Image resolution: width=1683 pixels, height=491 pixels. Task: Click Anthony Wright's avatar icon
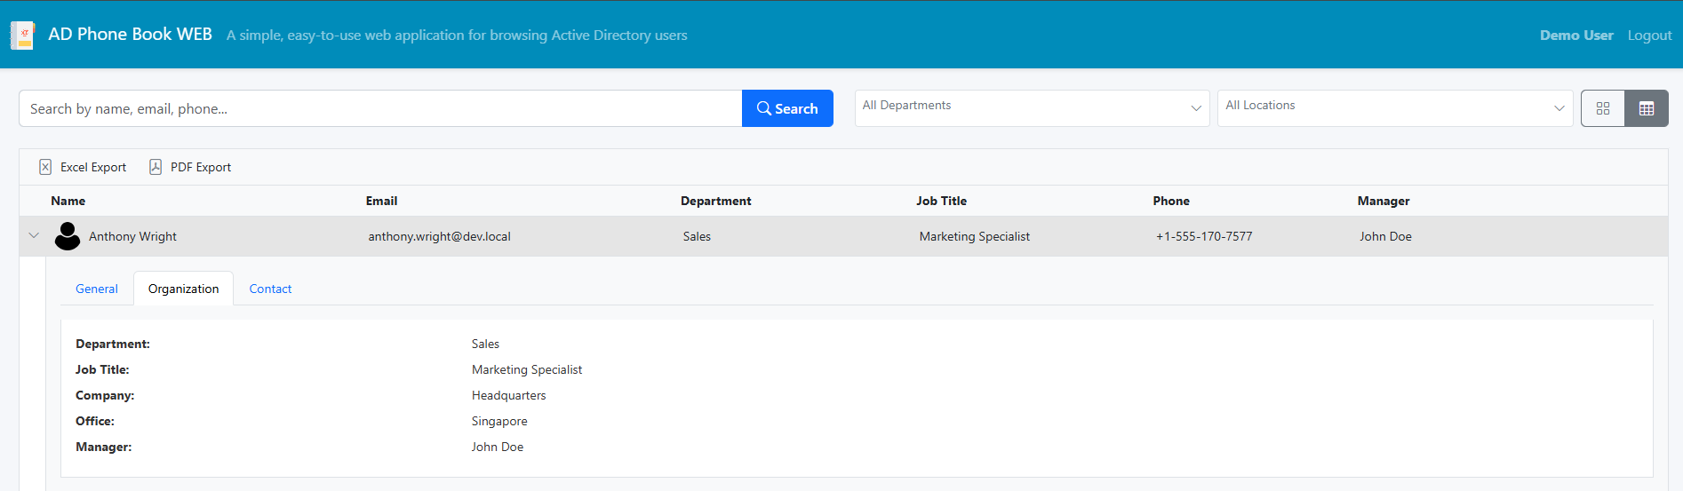68,236
